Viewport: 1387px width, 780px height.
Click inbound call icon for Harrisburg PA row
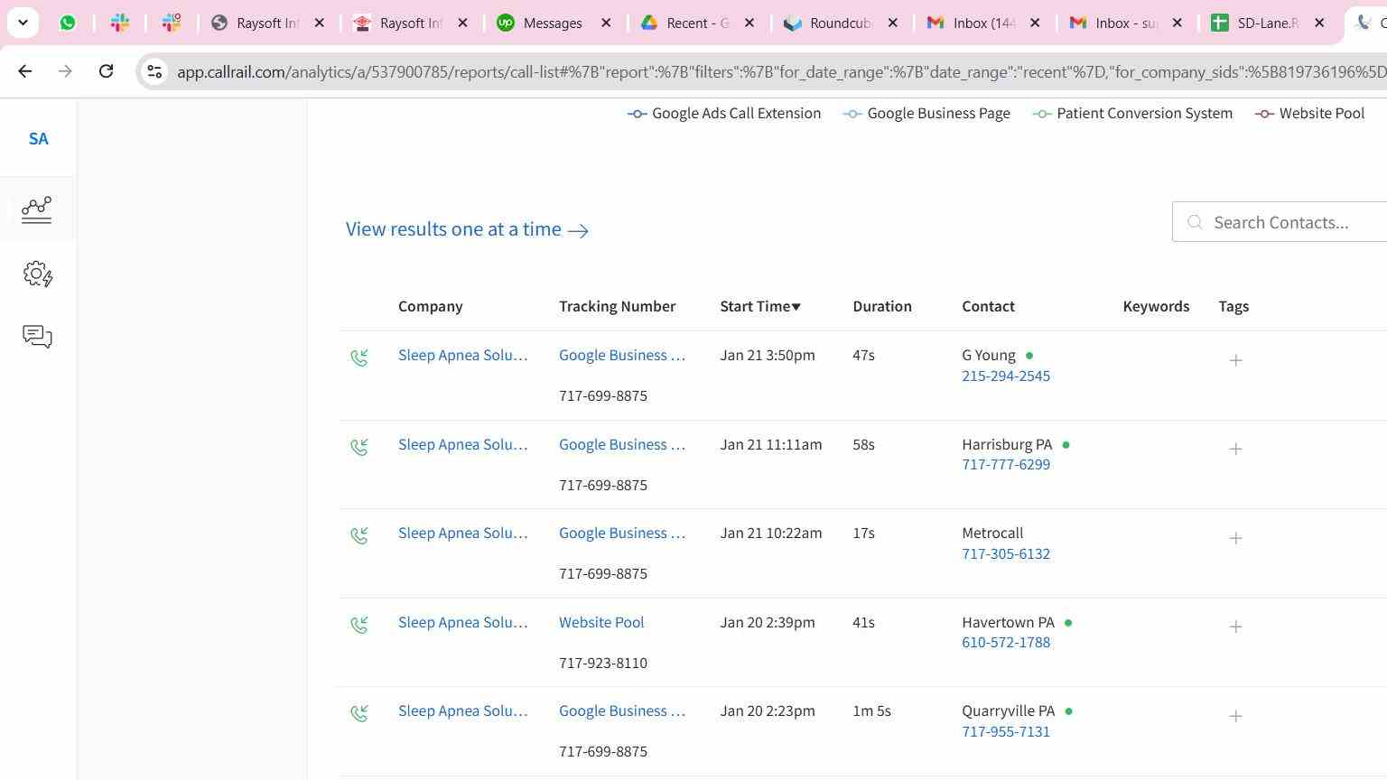pyautogui.click(x=359, y=447)
